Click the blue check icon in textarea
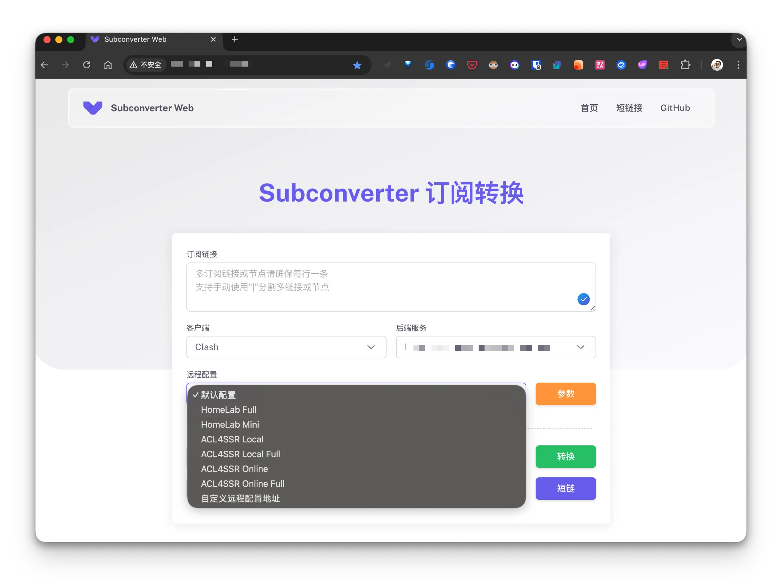782x580 pixels. point(583,299)
